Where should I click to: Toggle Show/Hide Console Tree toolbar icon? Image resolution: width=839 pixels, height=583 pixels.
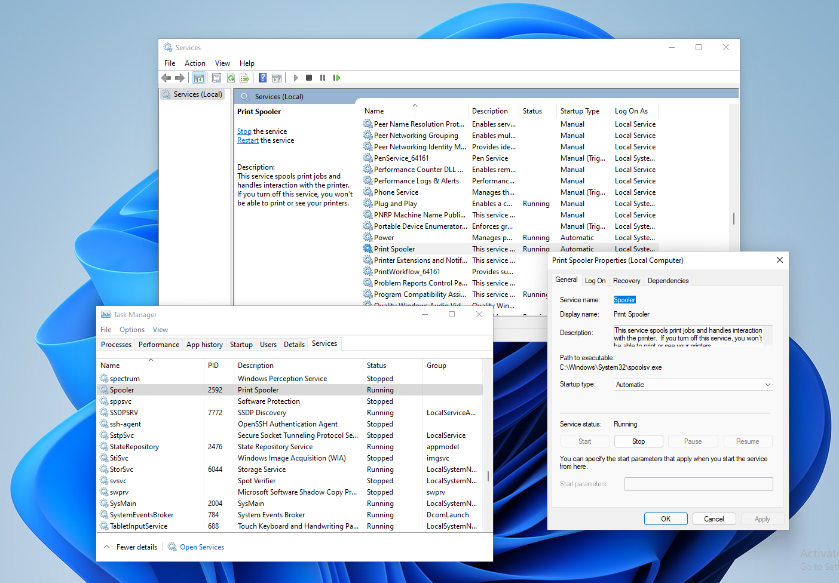[x=199, y=78]
